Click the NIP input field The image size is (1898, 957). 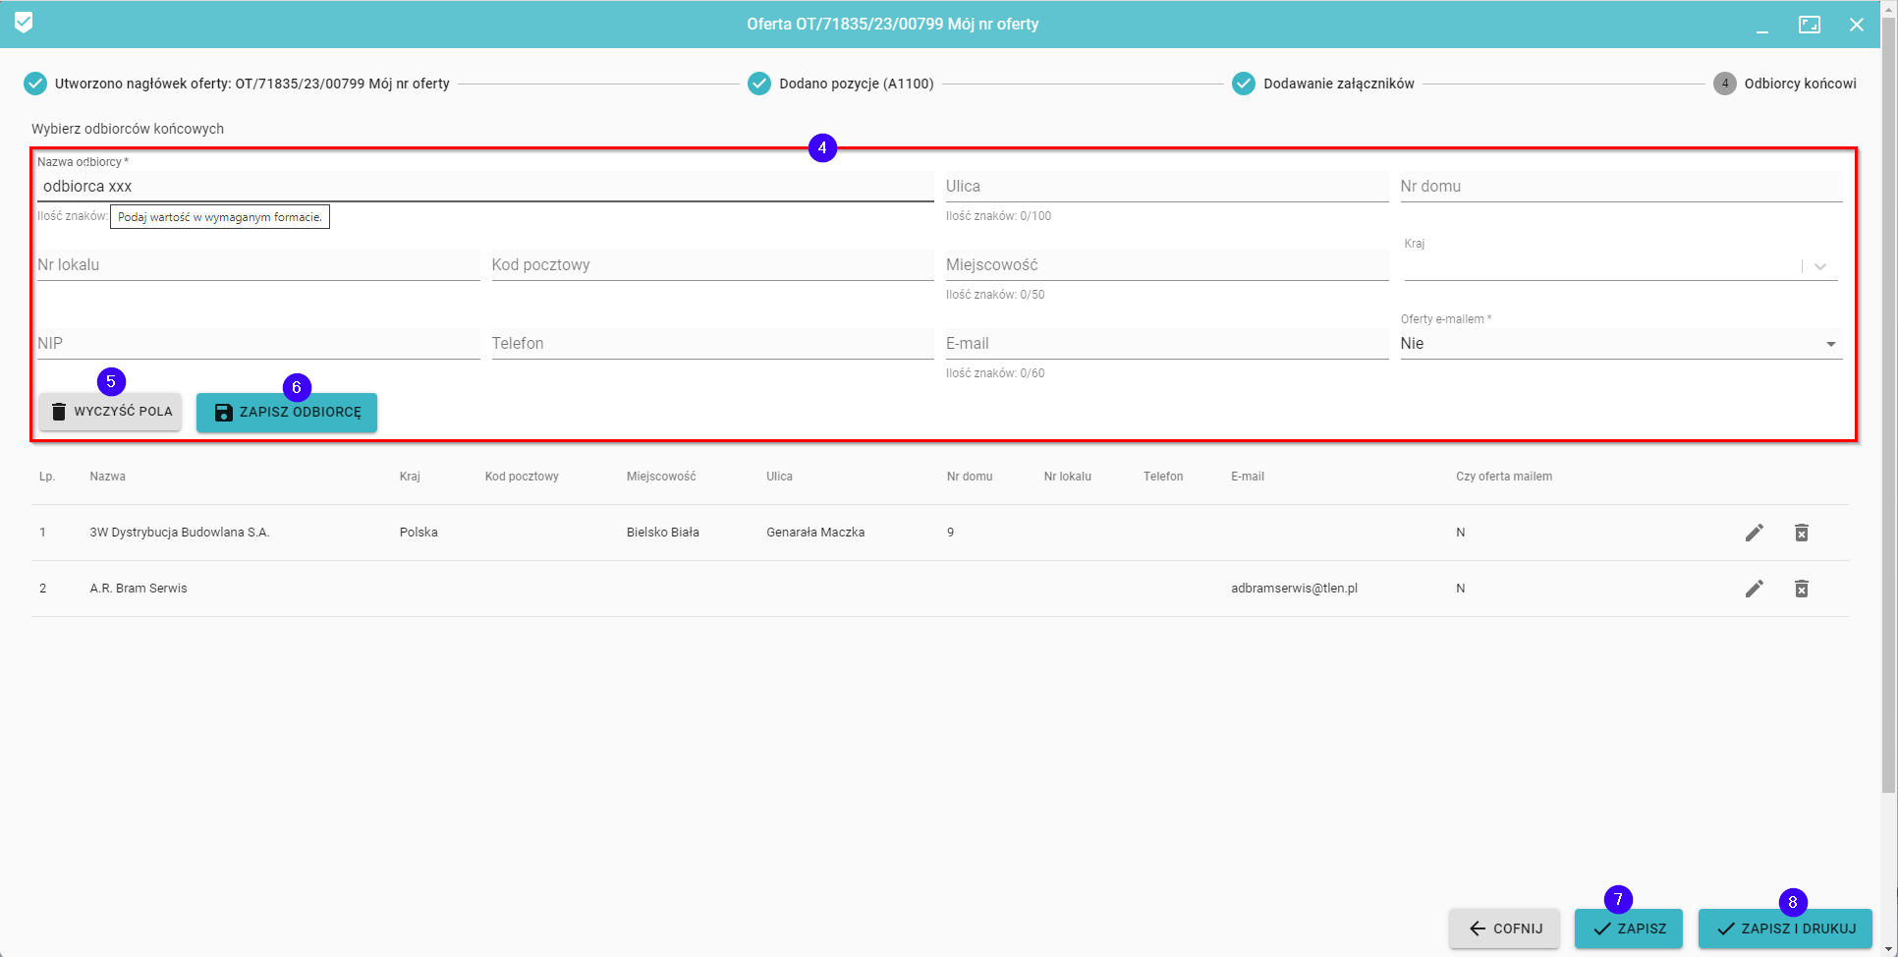(x=257, y=344)
